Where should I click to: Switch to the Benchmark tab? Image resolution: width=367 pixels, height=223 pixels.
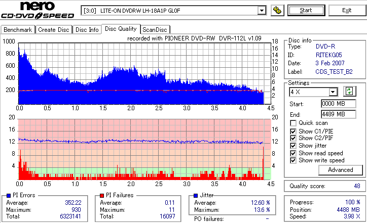coord(18,30)
